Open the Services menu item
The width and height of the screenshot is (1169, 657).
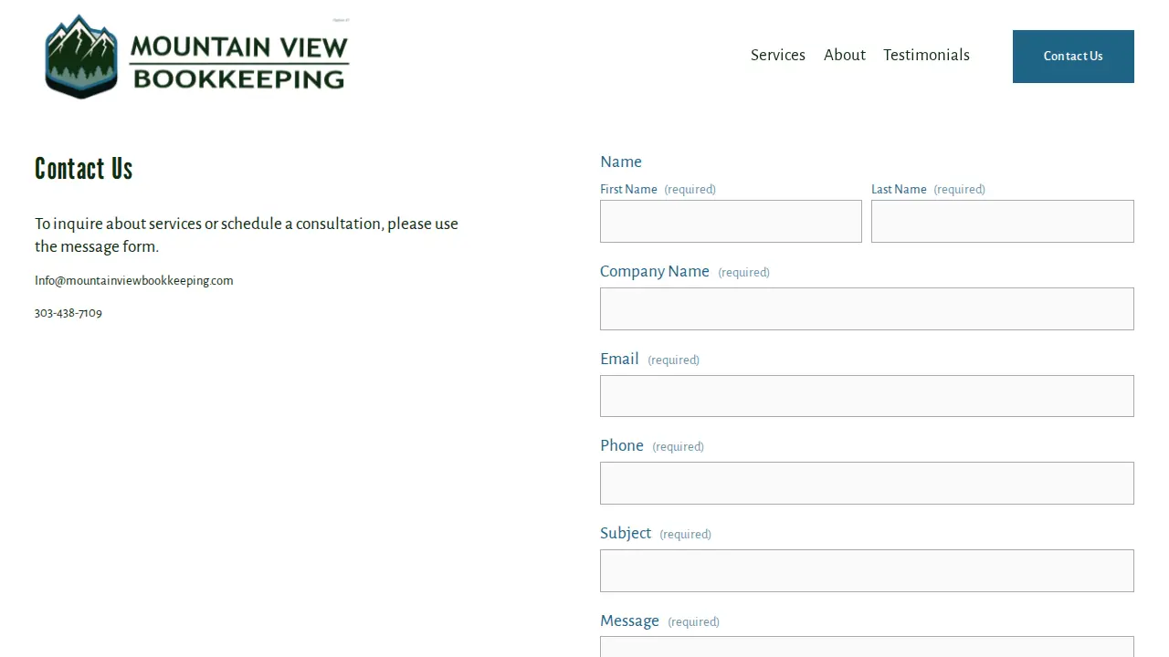(x=778, y=56)
